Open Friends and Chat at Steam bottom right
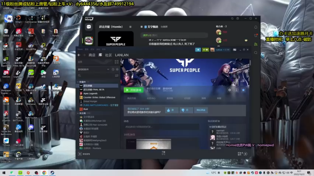 (242, 154)
